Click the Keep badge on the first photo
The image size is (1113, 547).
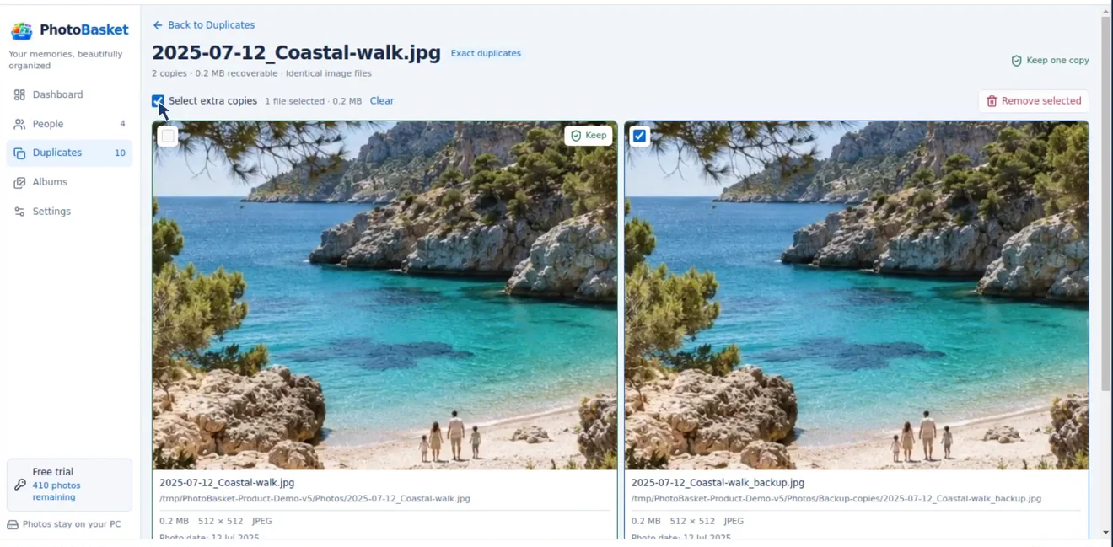click(589, 136)
